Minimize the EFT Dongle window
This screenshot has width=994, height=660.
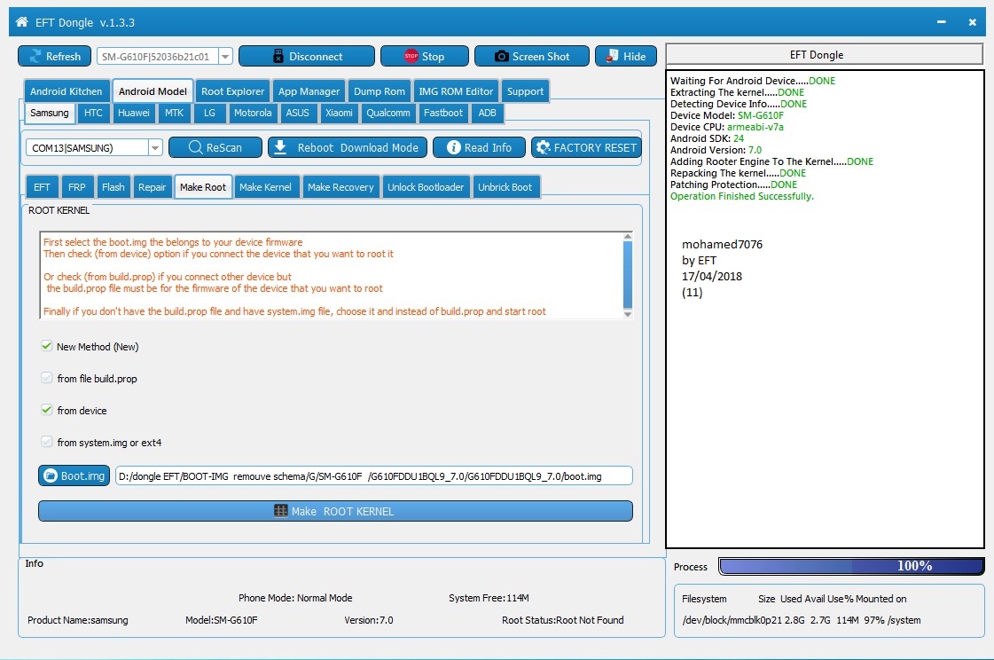coord(942,22)
